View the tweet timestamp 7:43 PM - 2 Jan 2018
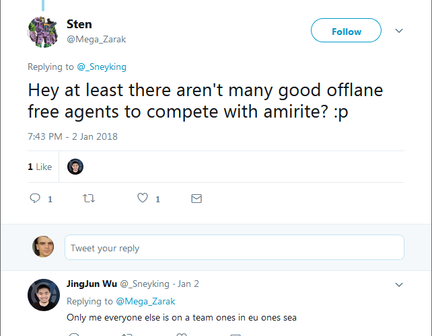432x336 pixels. [x=73, y=136]
